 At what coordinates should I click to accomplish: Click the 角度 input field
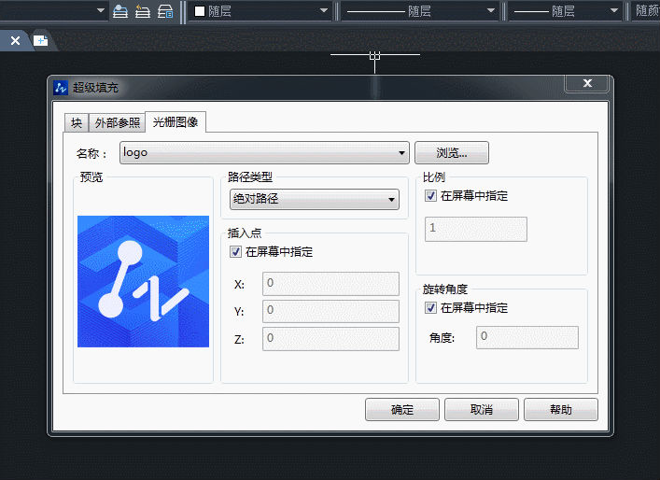click(527, 337)
